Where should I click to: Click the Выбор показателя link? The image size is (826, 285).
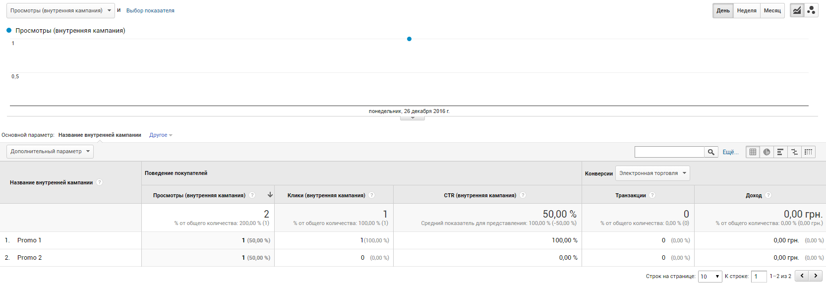click(150, 10)
